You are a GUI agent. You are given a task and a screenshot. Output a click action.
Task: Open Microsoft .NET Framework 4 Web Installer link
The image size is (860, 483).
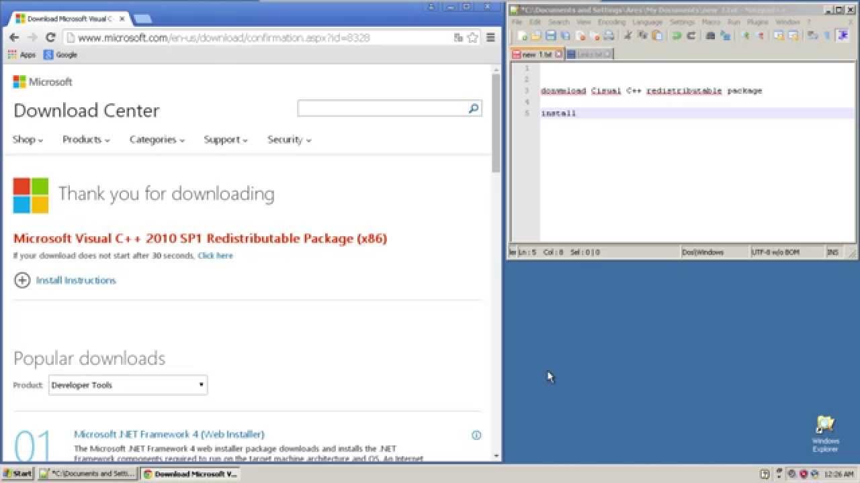point(169,434)
